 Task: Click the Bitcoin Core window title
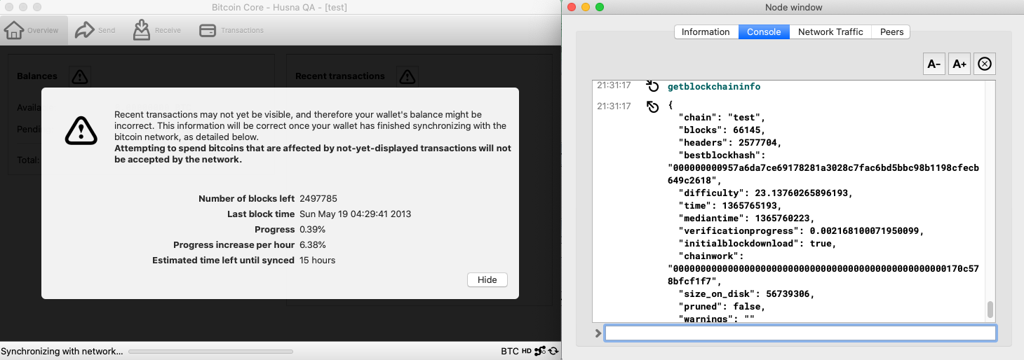coord(279,7)
